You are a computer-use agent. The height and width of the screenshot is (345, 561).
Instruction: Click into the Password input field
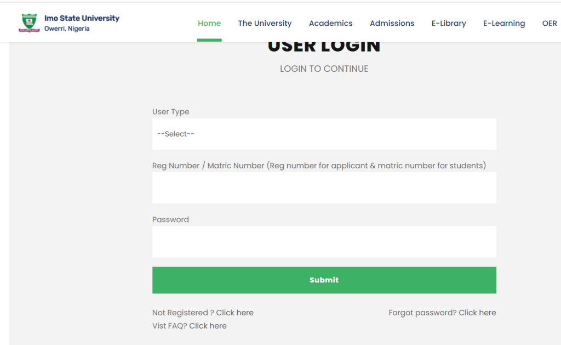click(x=324, y=241)
